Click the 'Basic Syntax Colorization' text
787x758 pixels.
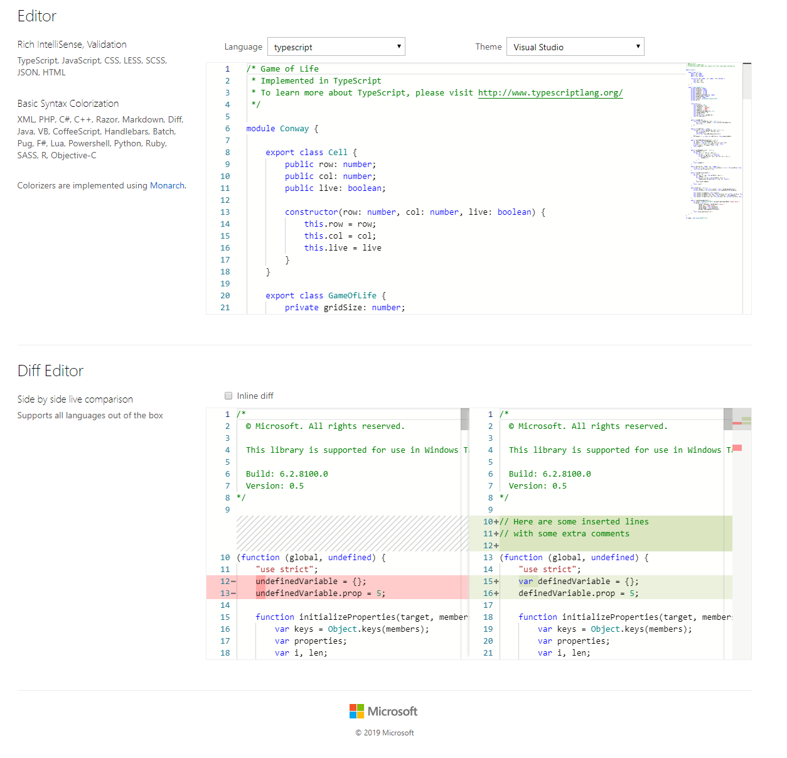tap(68, 104)
